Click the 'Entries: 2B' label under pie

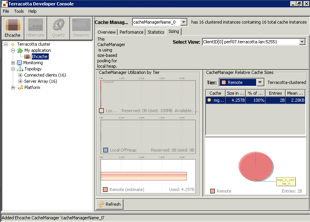click(x=292, y=191)
